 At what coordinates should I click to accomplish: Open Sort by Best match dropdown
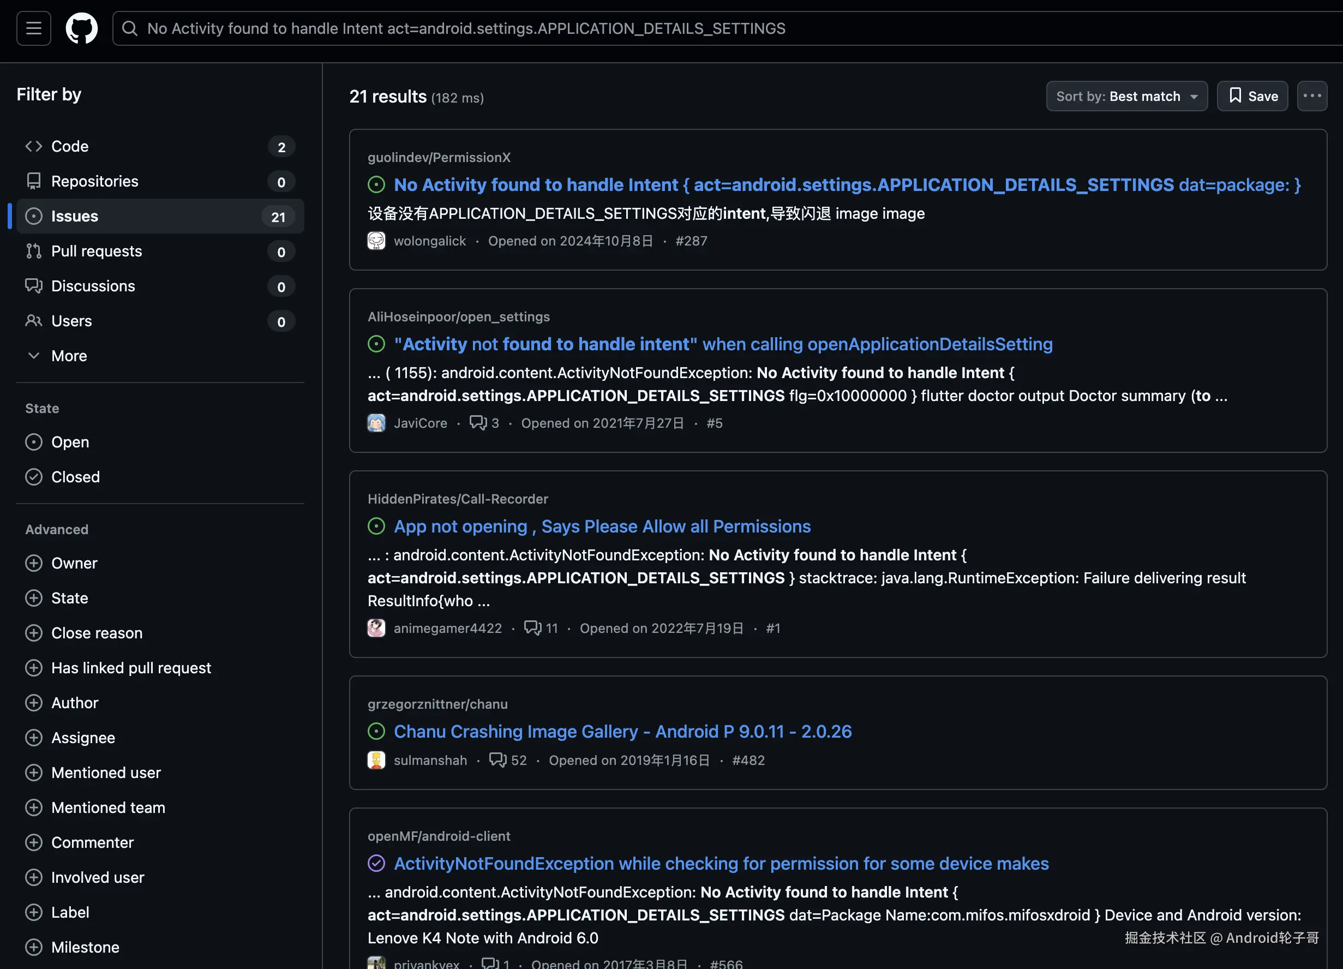click(x=1126, y=96)
